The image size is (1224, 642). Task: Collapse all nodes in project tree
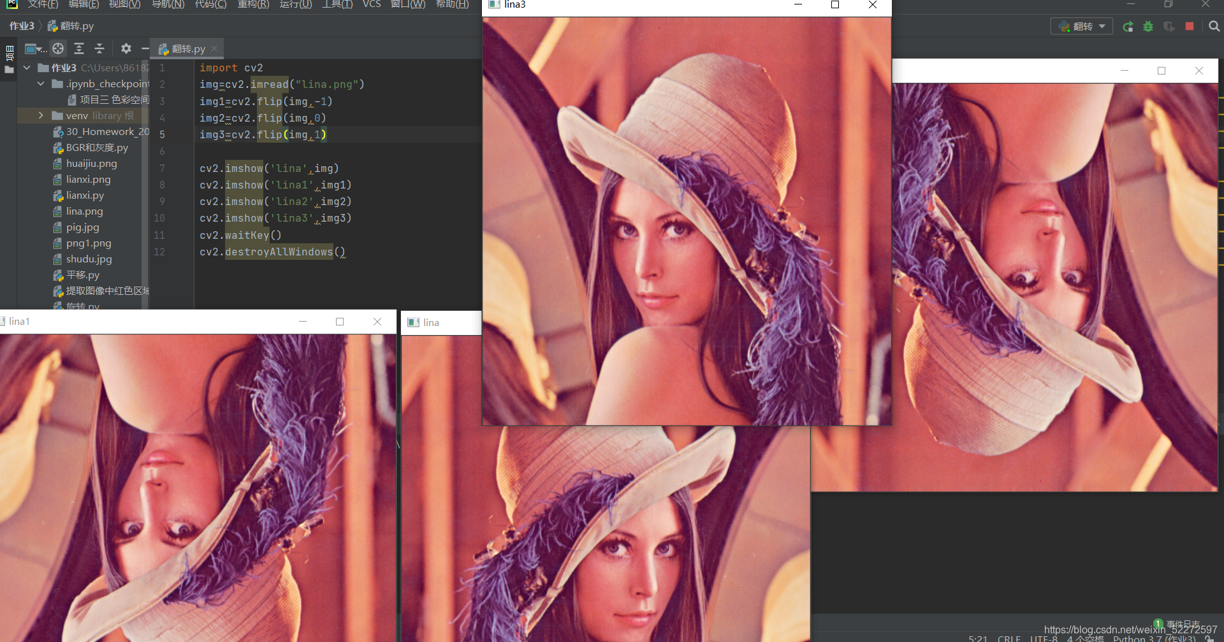(99, 48)
